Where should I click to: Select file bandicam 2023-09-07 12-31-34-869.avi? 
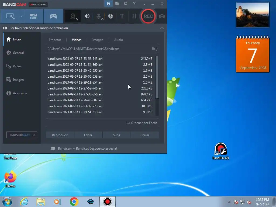coord(100,65)
